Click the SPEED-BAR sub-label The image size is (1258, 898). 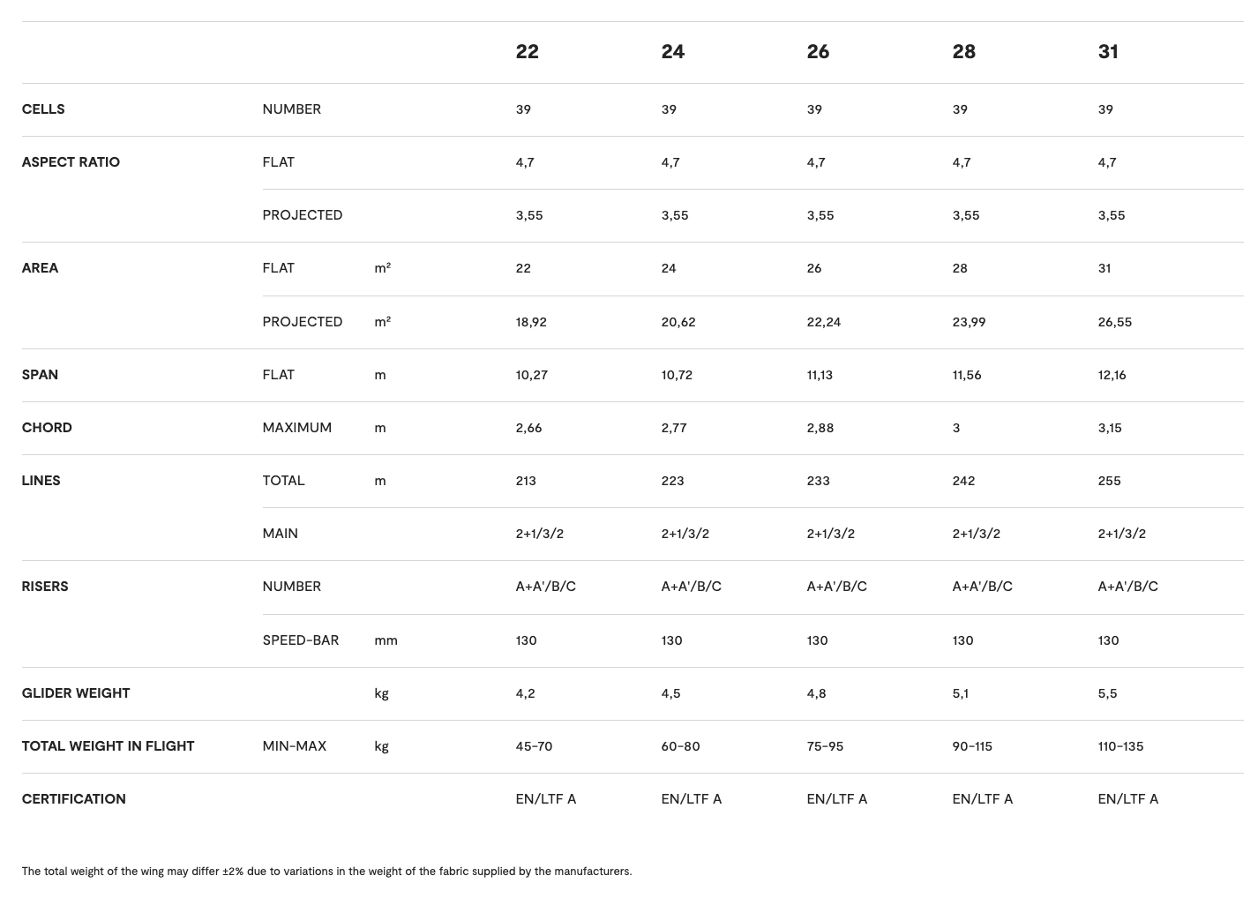point(300,640)
